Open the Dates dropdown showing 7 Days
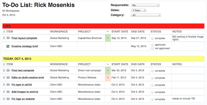 138,10
